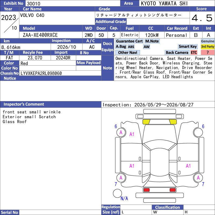
Task: Click the unmarked front wheel circle
Action: [198, 132]
